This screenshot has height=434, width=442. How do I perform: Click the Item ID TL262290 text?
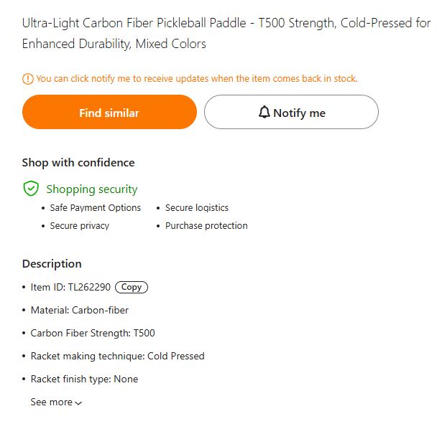pos(70,287)
